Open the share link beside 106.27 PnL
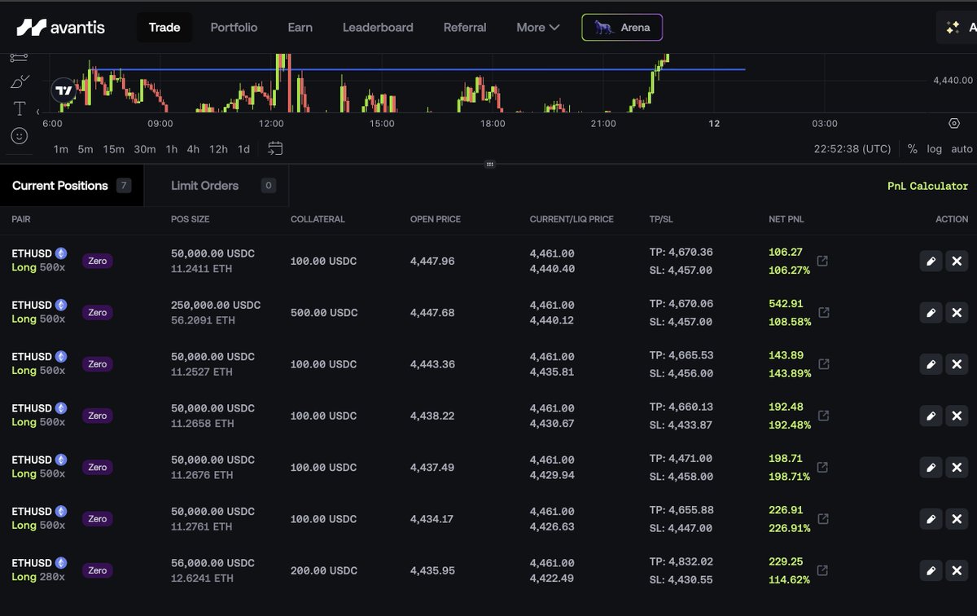The image size is (977, 616). [822, 261]
